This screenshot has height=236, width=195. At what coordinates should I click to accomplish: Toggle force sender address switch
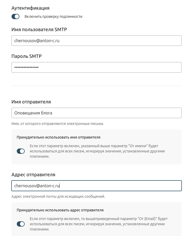point(20,224)
